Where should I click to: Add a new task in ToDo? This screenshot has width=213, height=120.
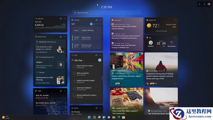pos(100,60)
